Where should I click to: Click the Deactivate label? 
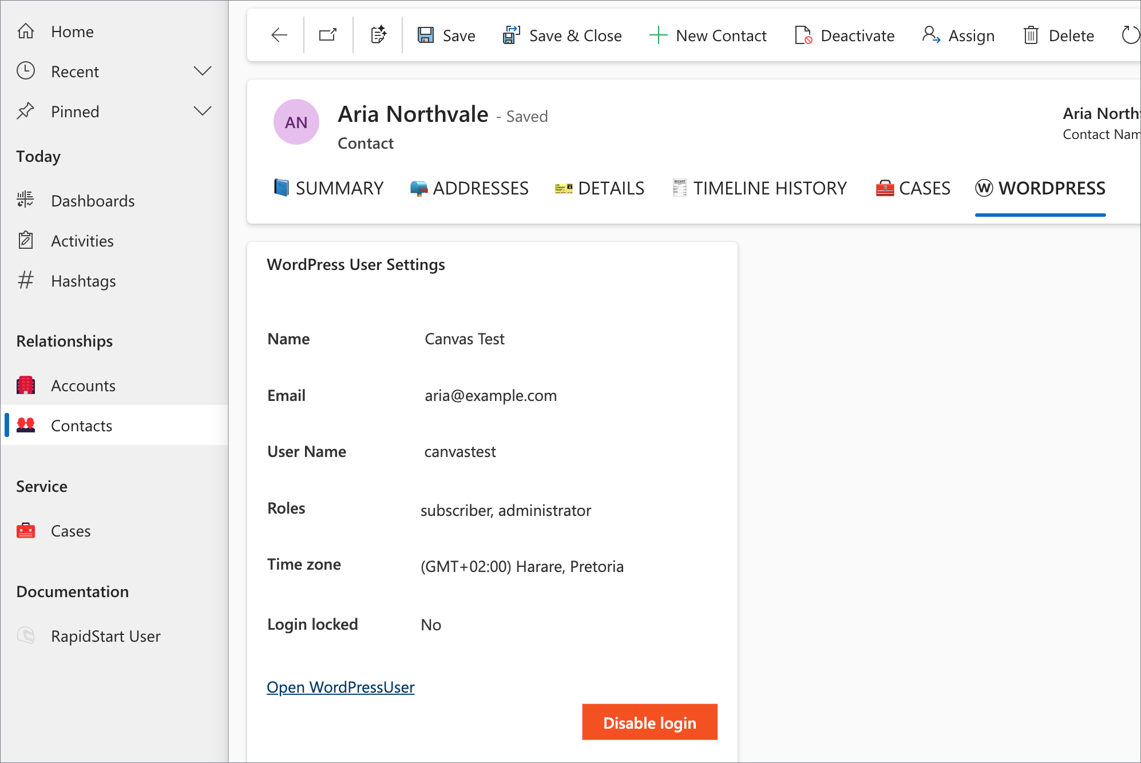point(857,35)
